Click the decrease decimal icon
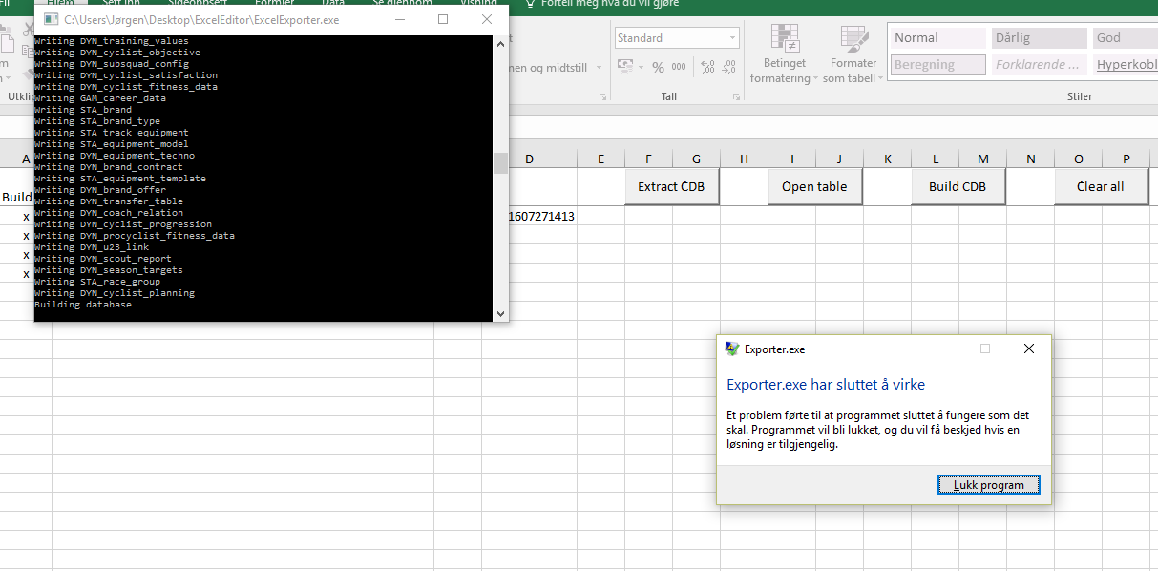1158x571 pixels. (x=730, y=67)
